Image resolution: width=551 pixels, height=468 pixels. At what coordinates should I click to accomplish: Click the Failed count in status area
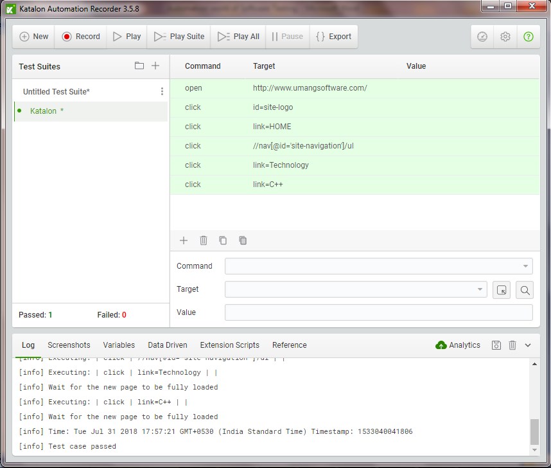point(112,315)
